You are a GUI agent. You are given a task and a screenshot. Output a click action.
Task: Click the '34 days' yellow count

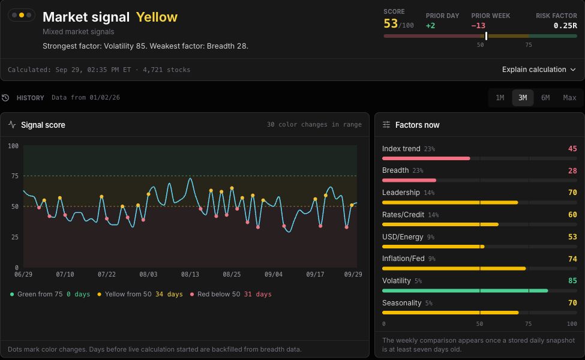[169, 295]
